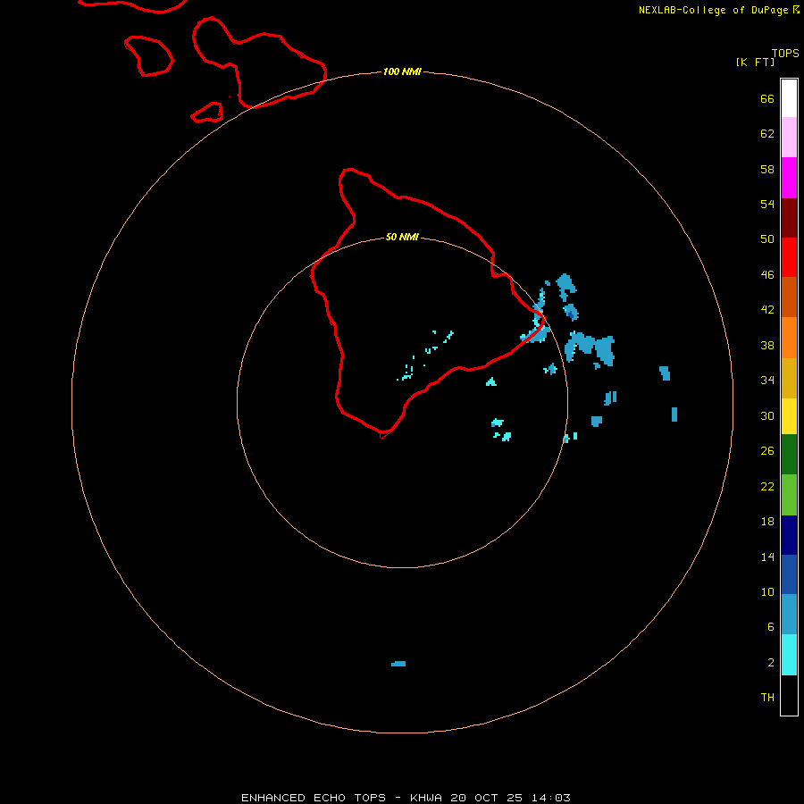Click the "10" legend value
The width and height of the screenshot is (804, 804).
point(767,592)
